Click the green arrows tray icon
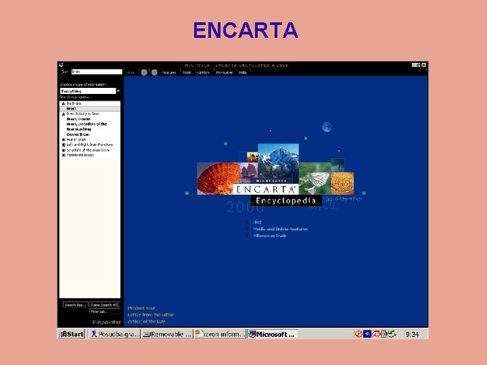The image size is (487, 365). pyautogui.click(x=392, y=334)
